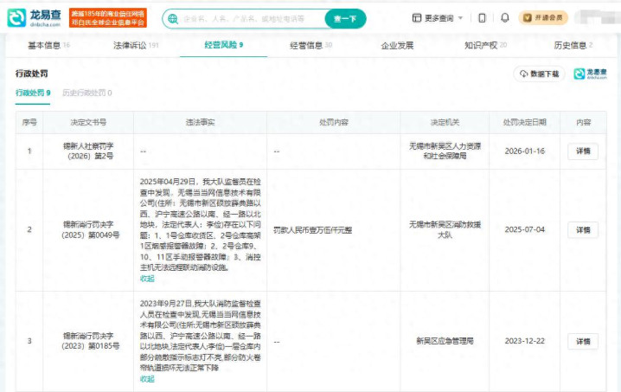
Task: View 详情 for the 2023-12-22 penalty
Action: tap(582, 341)
